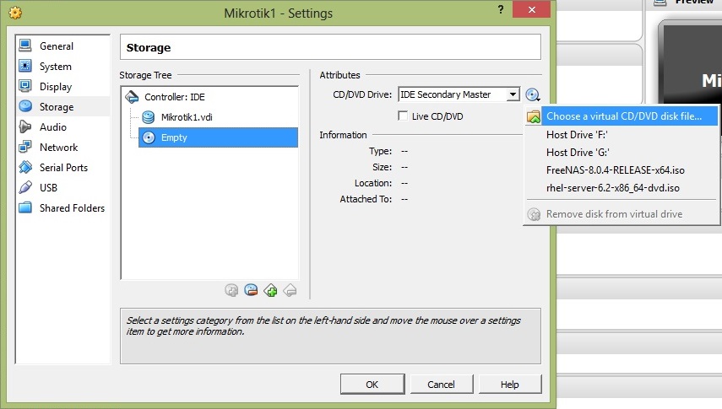Click the add controller icon
This screenshot has height=409, width=722.
271,290
